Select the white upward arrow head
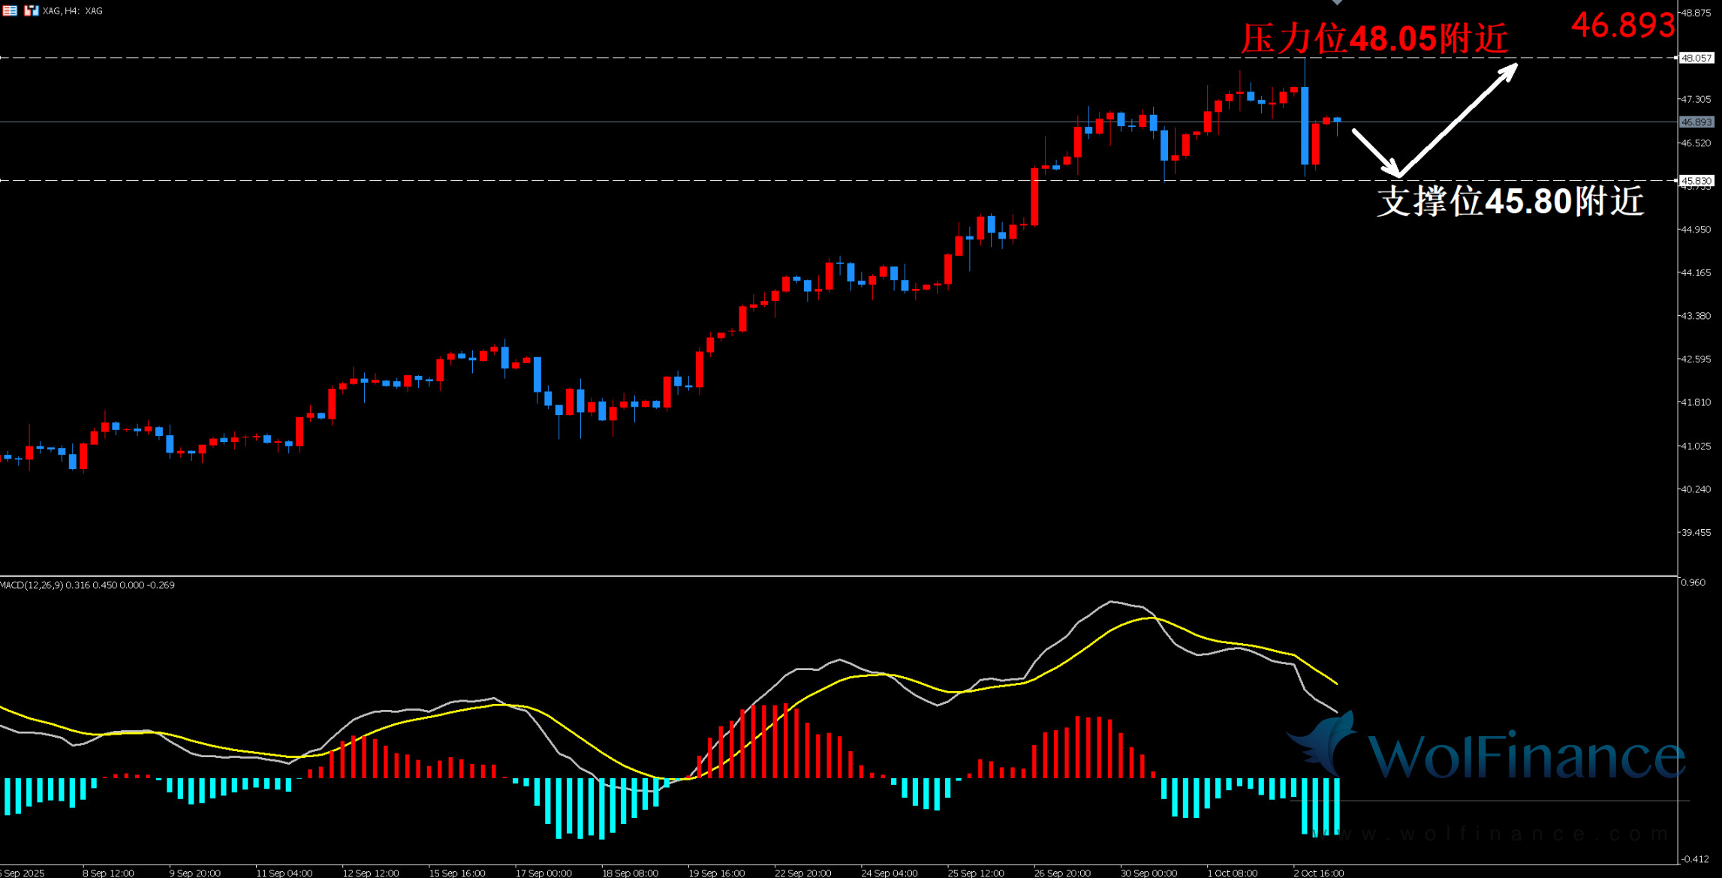Screen dimensions: 1722x878 1509,71
